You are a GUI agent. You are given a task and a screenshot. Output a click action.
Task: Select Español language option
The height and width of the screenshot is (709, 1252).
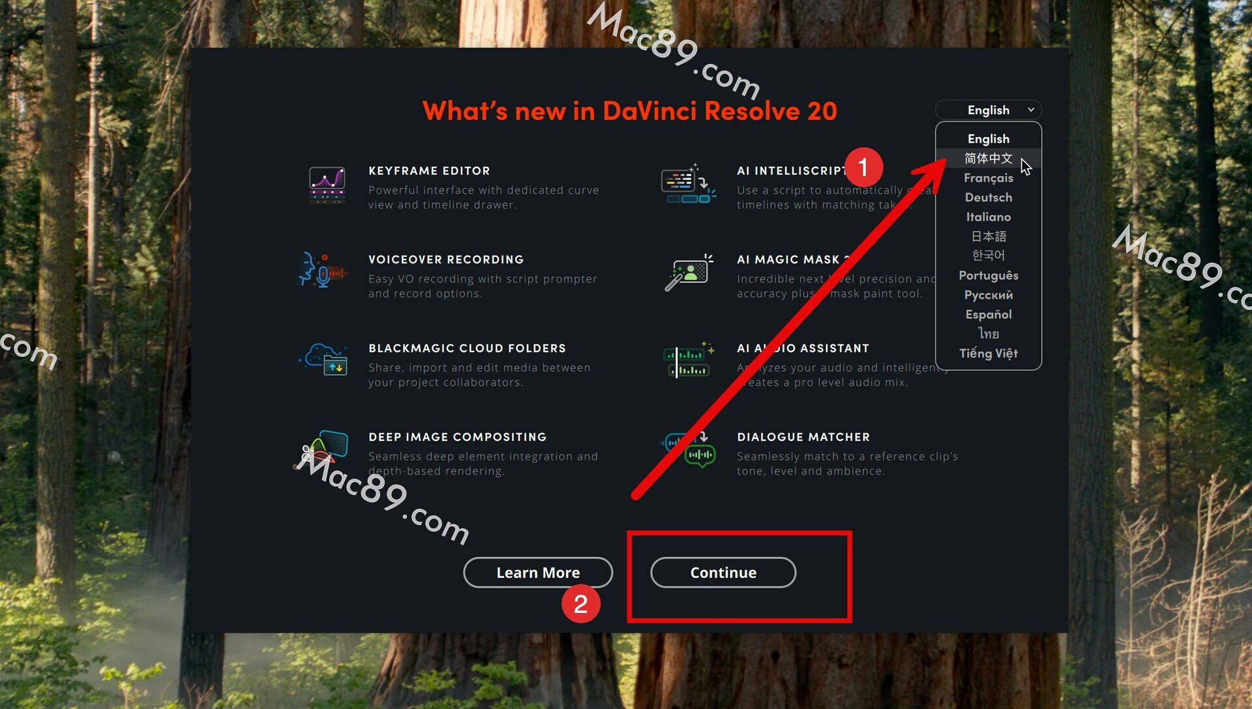[989, 314]
